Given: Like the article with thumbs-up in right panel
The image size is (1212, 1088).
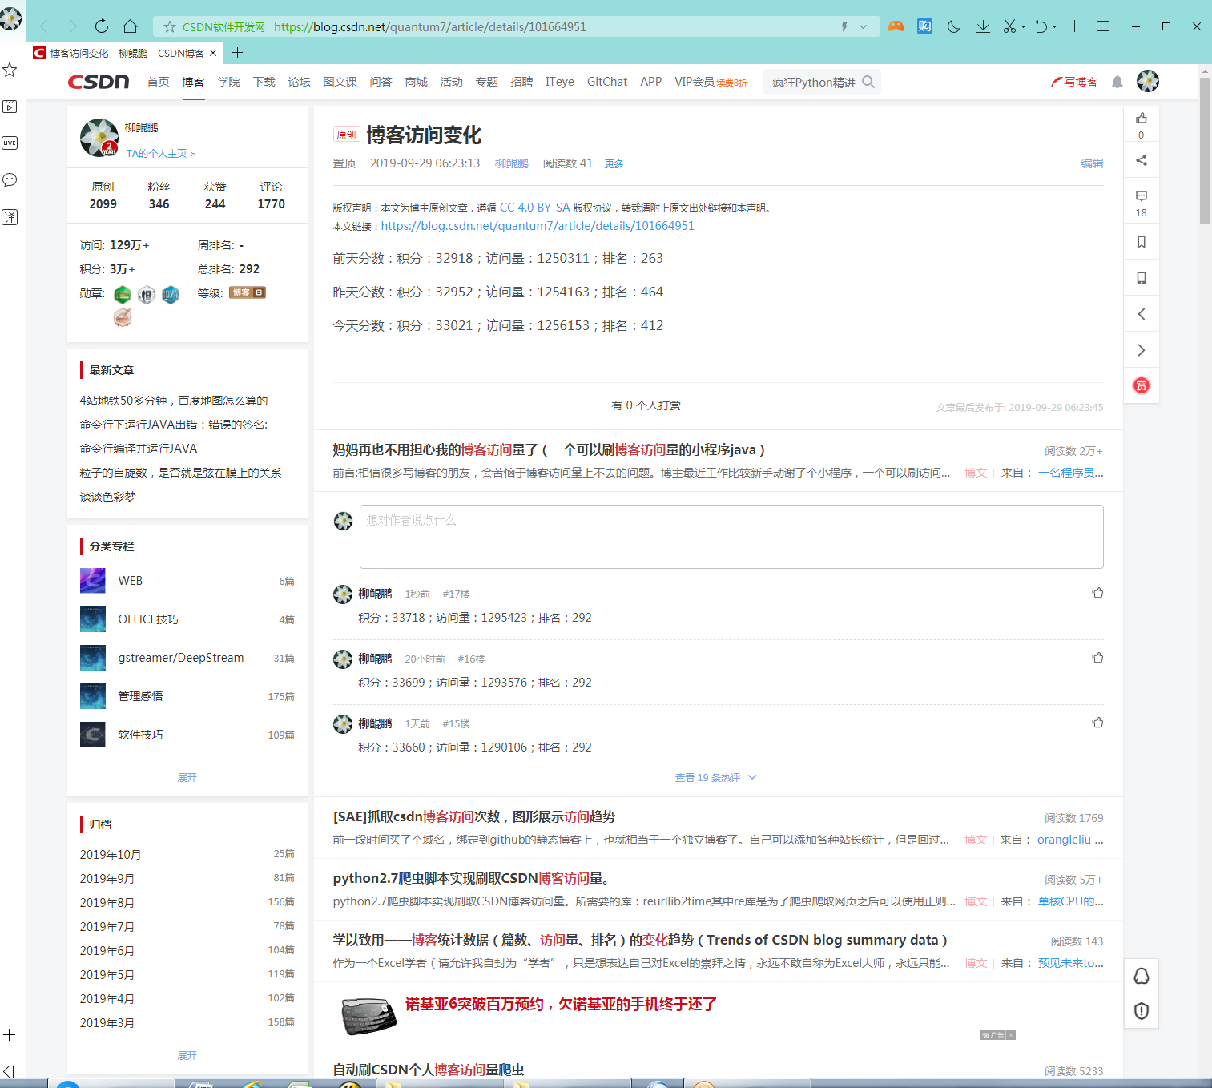Looking at the screenshot, I should [1142, 118].
